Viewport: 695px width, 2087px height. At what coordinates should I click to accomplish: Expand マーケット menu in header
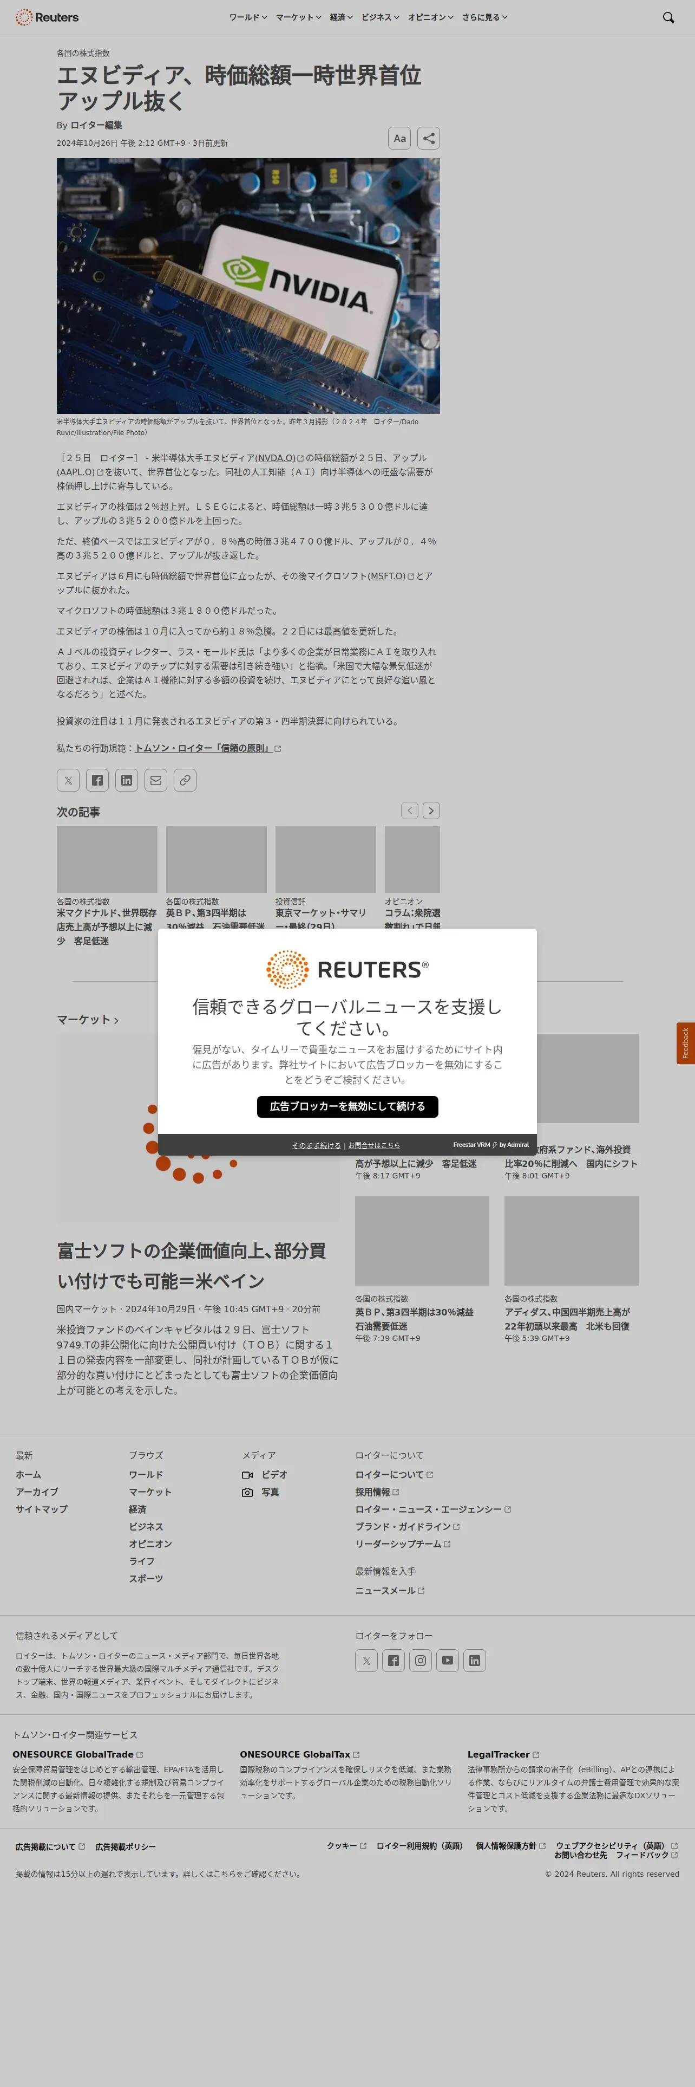pos(299,17)
